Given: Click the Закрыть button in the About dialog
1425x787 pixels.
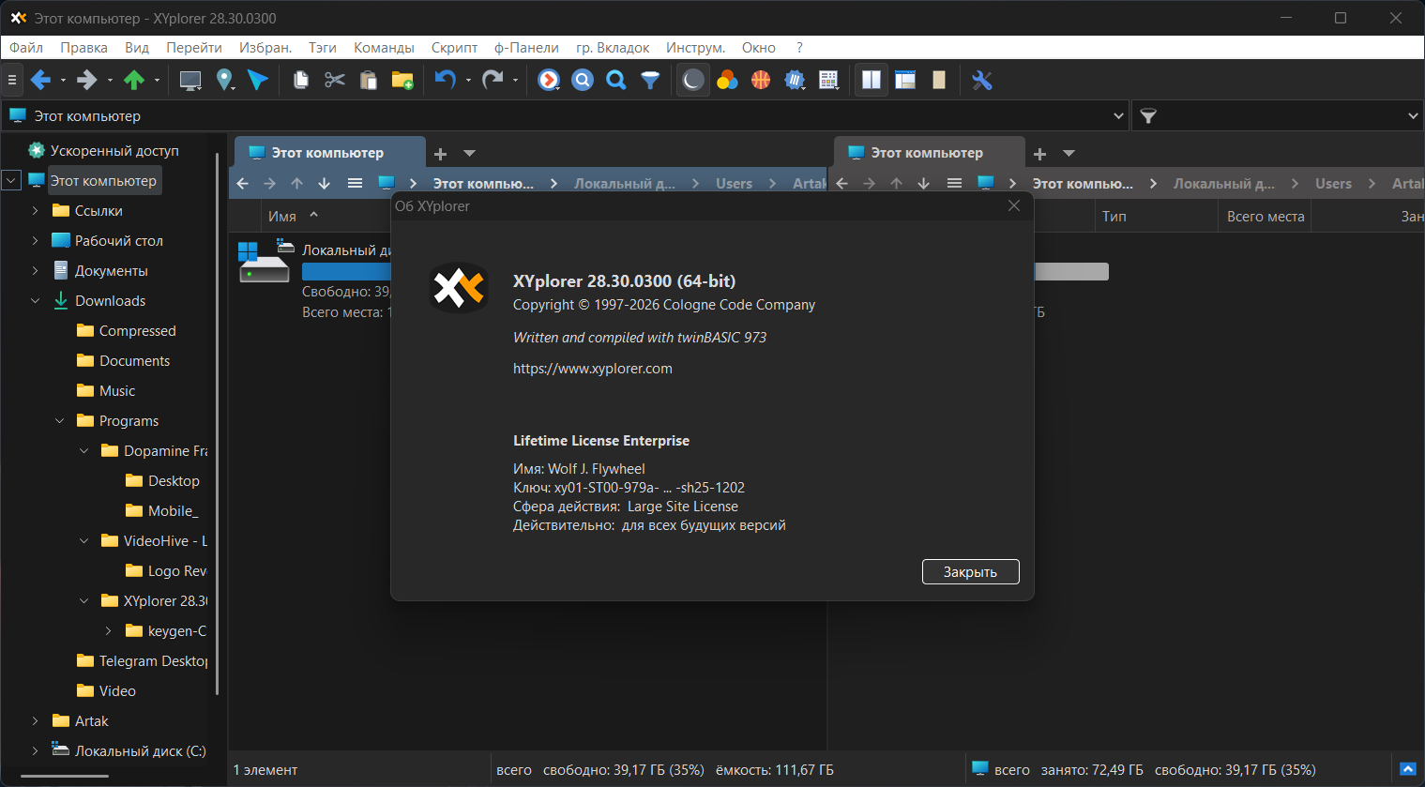Looking at the screenshot, I should [970, 572].
